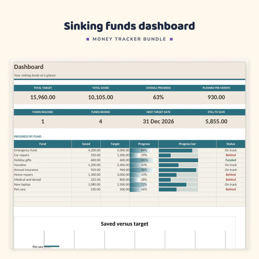Select the Home repairs fund name

point(23,175)
